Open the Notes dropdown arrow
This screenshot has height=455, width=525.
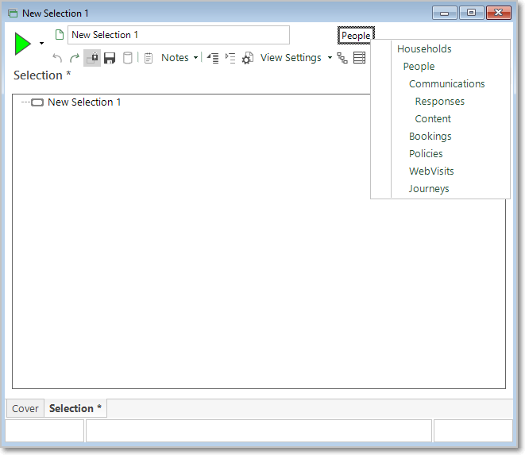(195, 58)
